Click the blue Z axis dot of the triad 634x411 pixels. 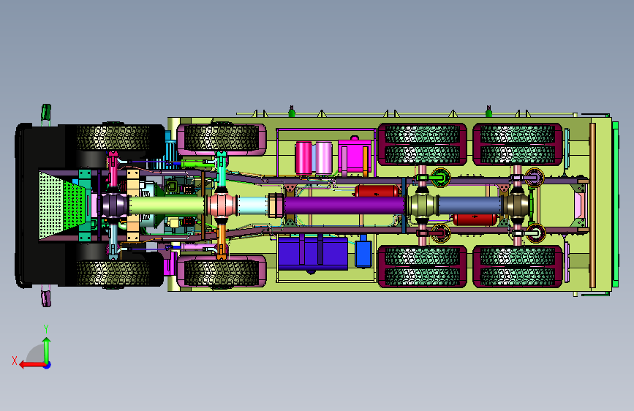[48, 365]
